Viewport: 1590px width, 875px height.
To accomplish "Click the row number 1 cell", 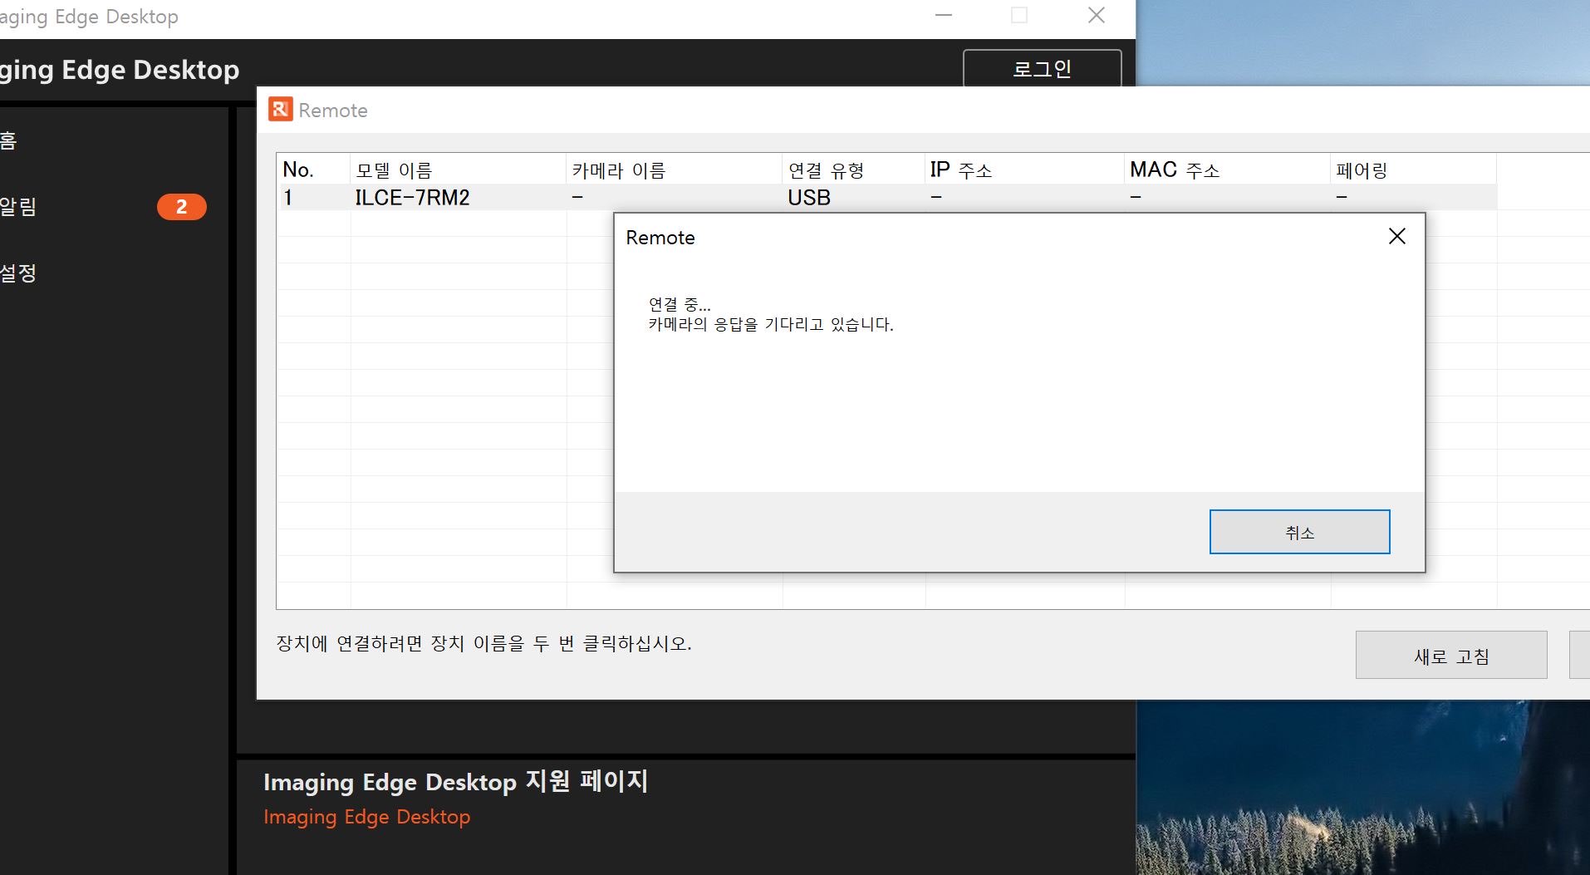I will pyautogui.click(x=313, y=197).
